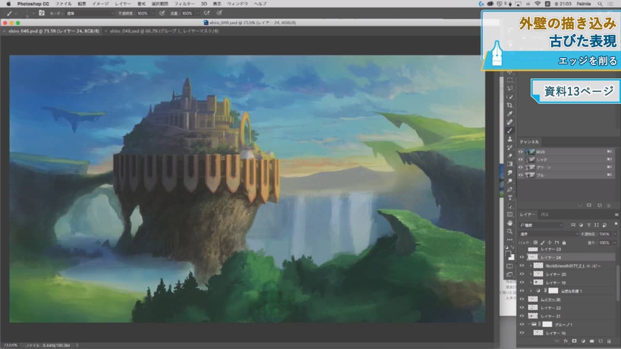
Task: Toggle Quick Mask mode icon
Action: tap(510, 266)
